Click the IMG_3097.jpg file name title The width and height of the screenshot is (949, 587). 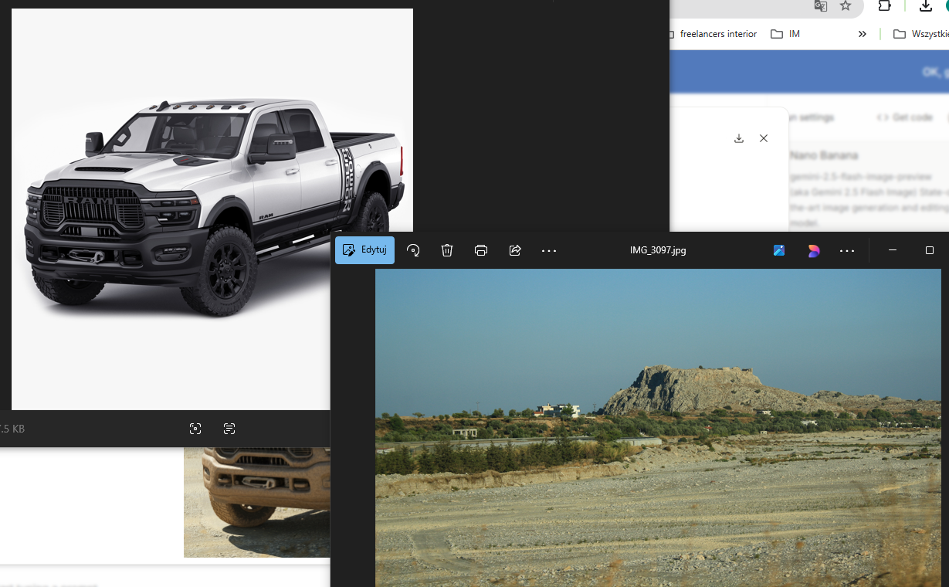point(658,250)
